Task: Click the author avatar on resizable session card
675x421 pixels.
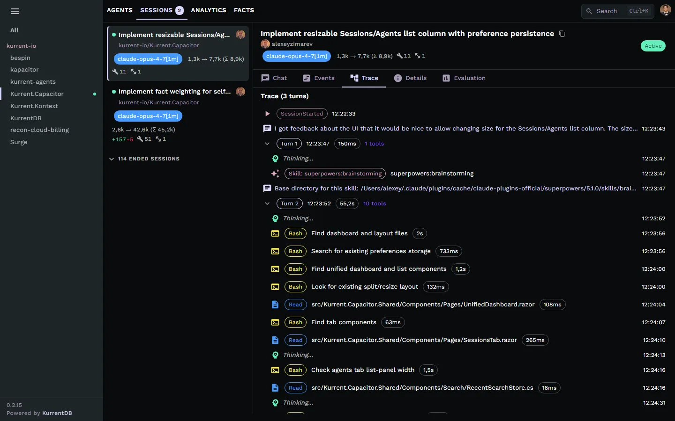Action: point(240,35)
